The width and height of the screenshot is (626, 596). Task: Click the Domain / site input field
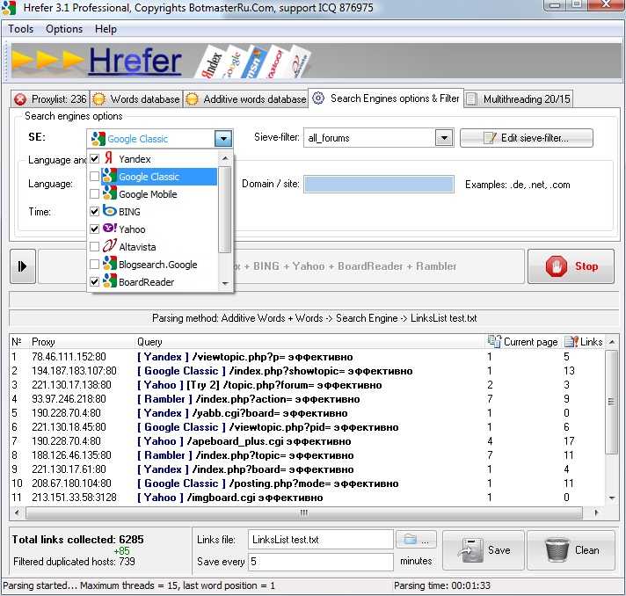(379, 184)
